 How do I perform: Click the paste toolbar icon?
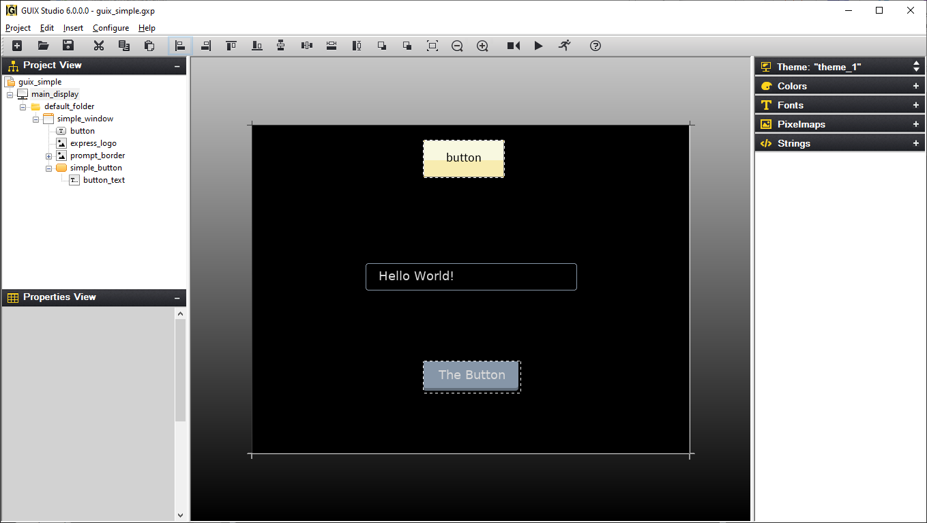[149, 46]
